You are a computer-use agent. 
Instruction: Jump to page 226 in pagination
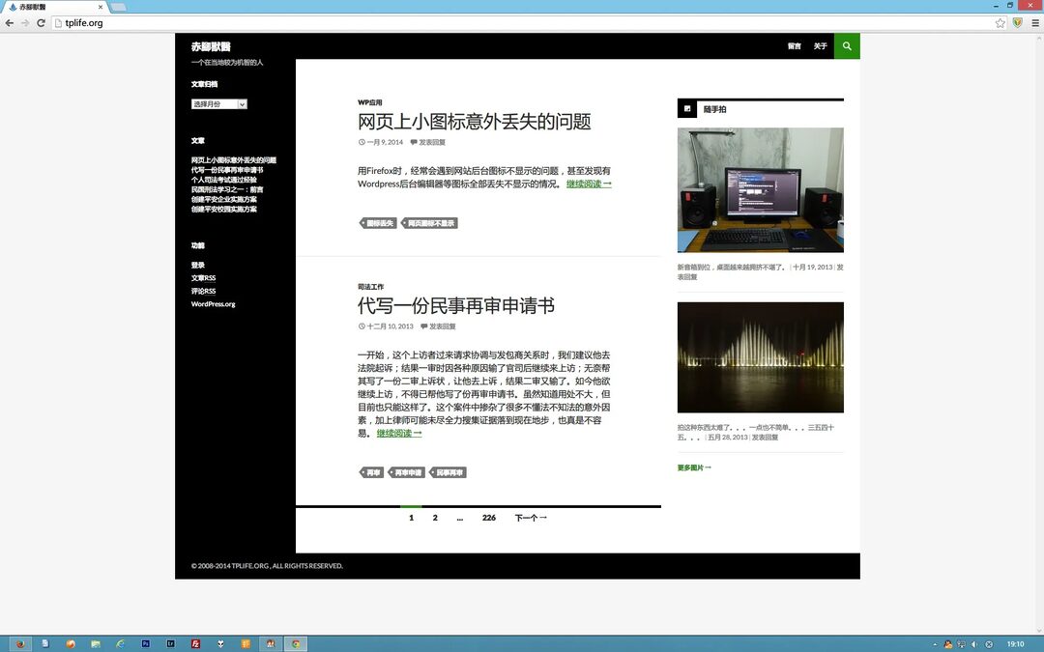point(488,518)
